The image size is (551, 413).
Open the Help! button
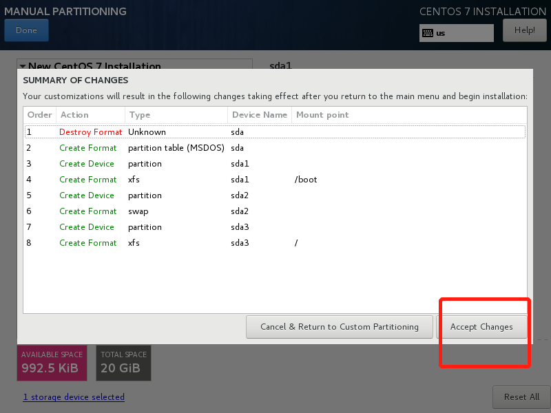525,30
